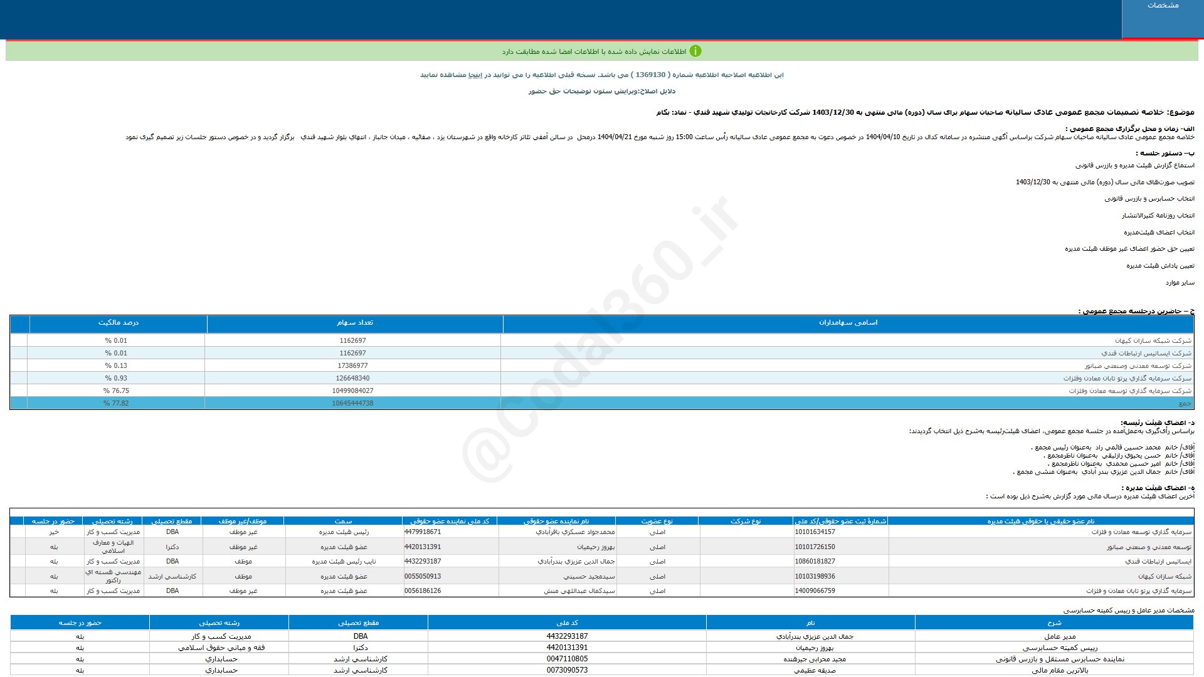Click ownership percentage 0.93 %
Image resolution: width=1204 pixels, height=677 pixels.
pyautogui.click(x=116, y=378)
